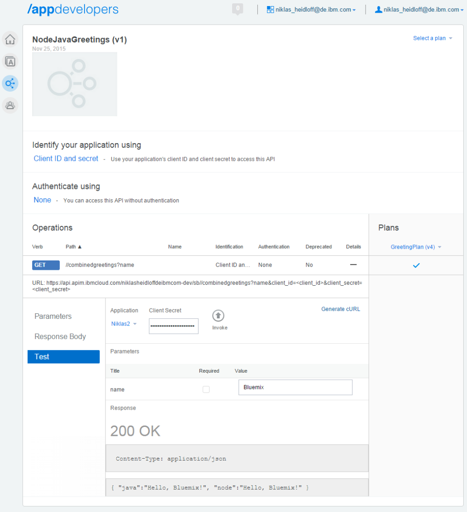Switch to the Parameters tab
Image resolution: width=467 pixels, height=512 pixels.
point(53,316)
